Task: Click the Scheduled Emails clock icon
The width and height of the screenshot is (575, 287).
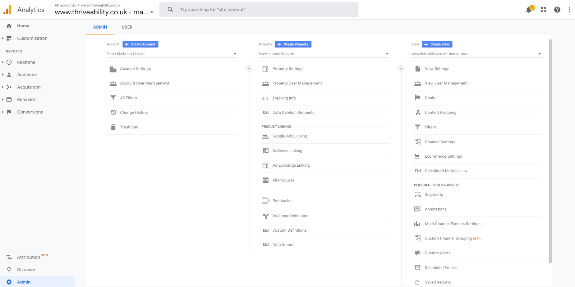Action: 418,268
